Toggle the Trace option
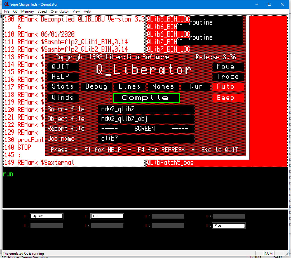291x258 pixels. (x=228, y=77)
